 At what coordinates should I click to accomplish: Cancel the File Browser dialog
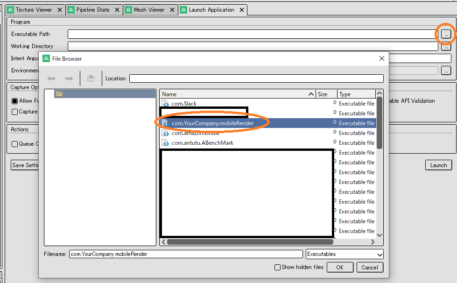coord(370,267)
